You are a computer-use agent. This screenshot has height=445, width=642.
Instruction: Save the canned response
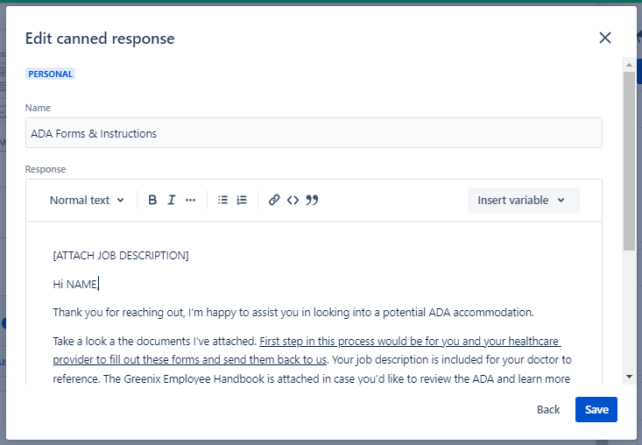tap(596, 409)
